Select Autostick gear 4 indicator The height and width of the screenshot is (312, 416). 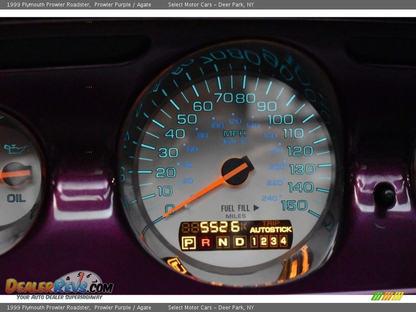(283, 241)
